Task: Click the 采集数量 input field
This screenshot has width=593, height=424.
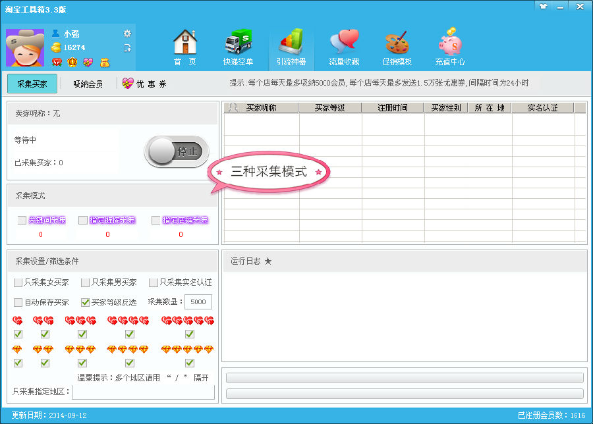Action: coord(198,302)
